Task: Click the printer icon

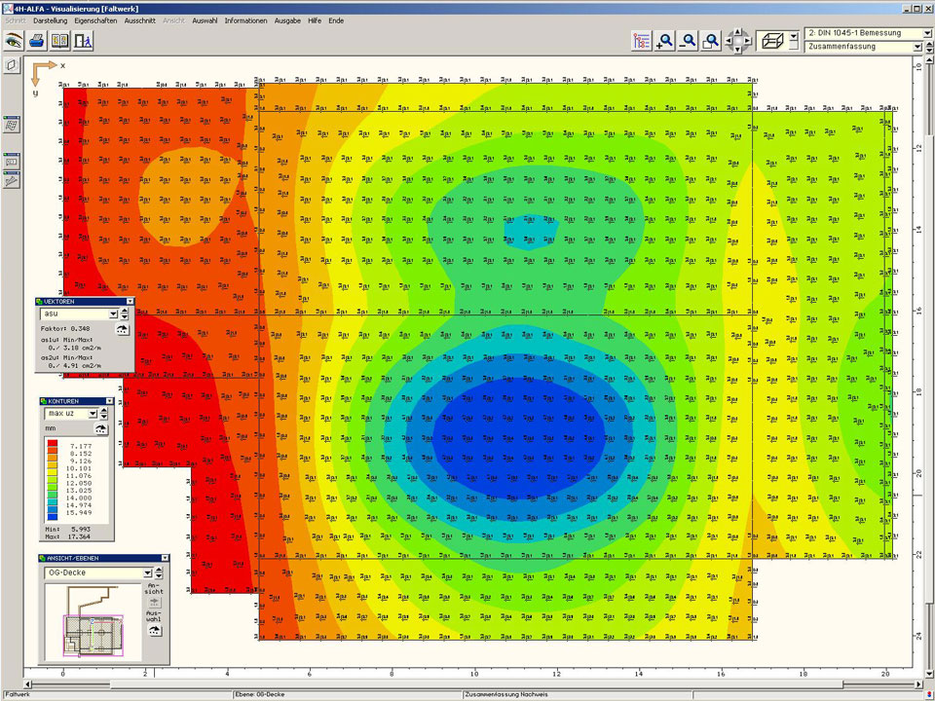Action: tap(37, 41)
